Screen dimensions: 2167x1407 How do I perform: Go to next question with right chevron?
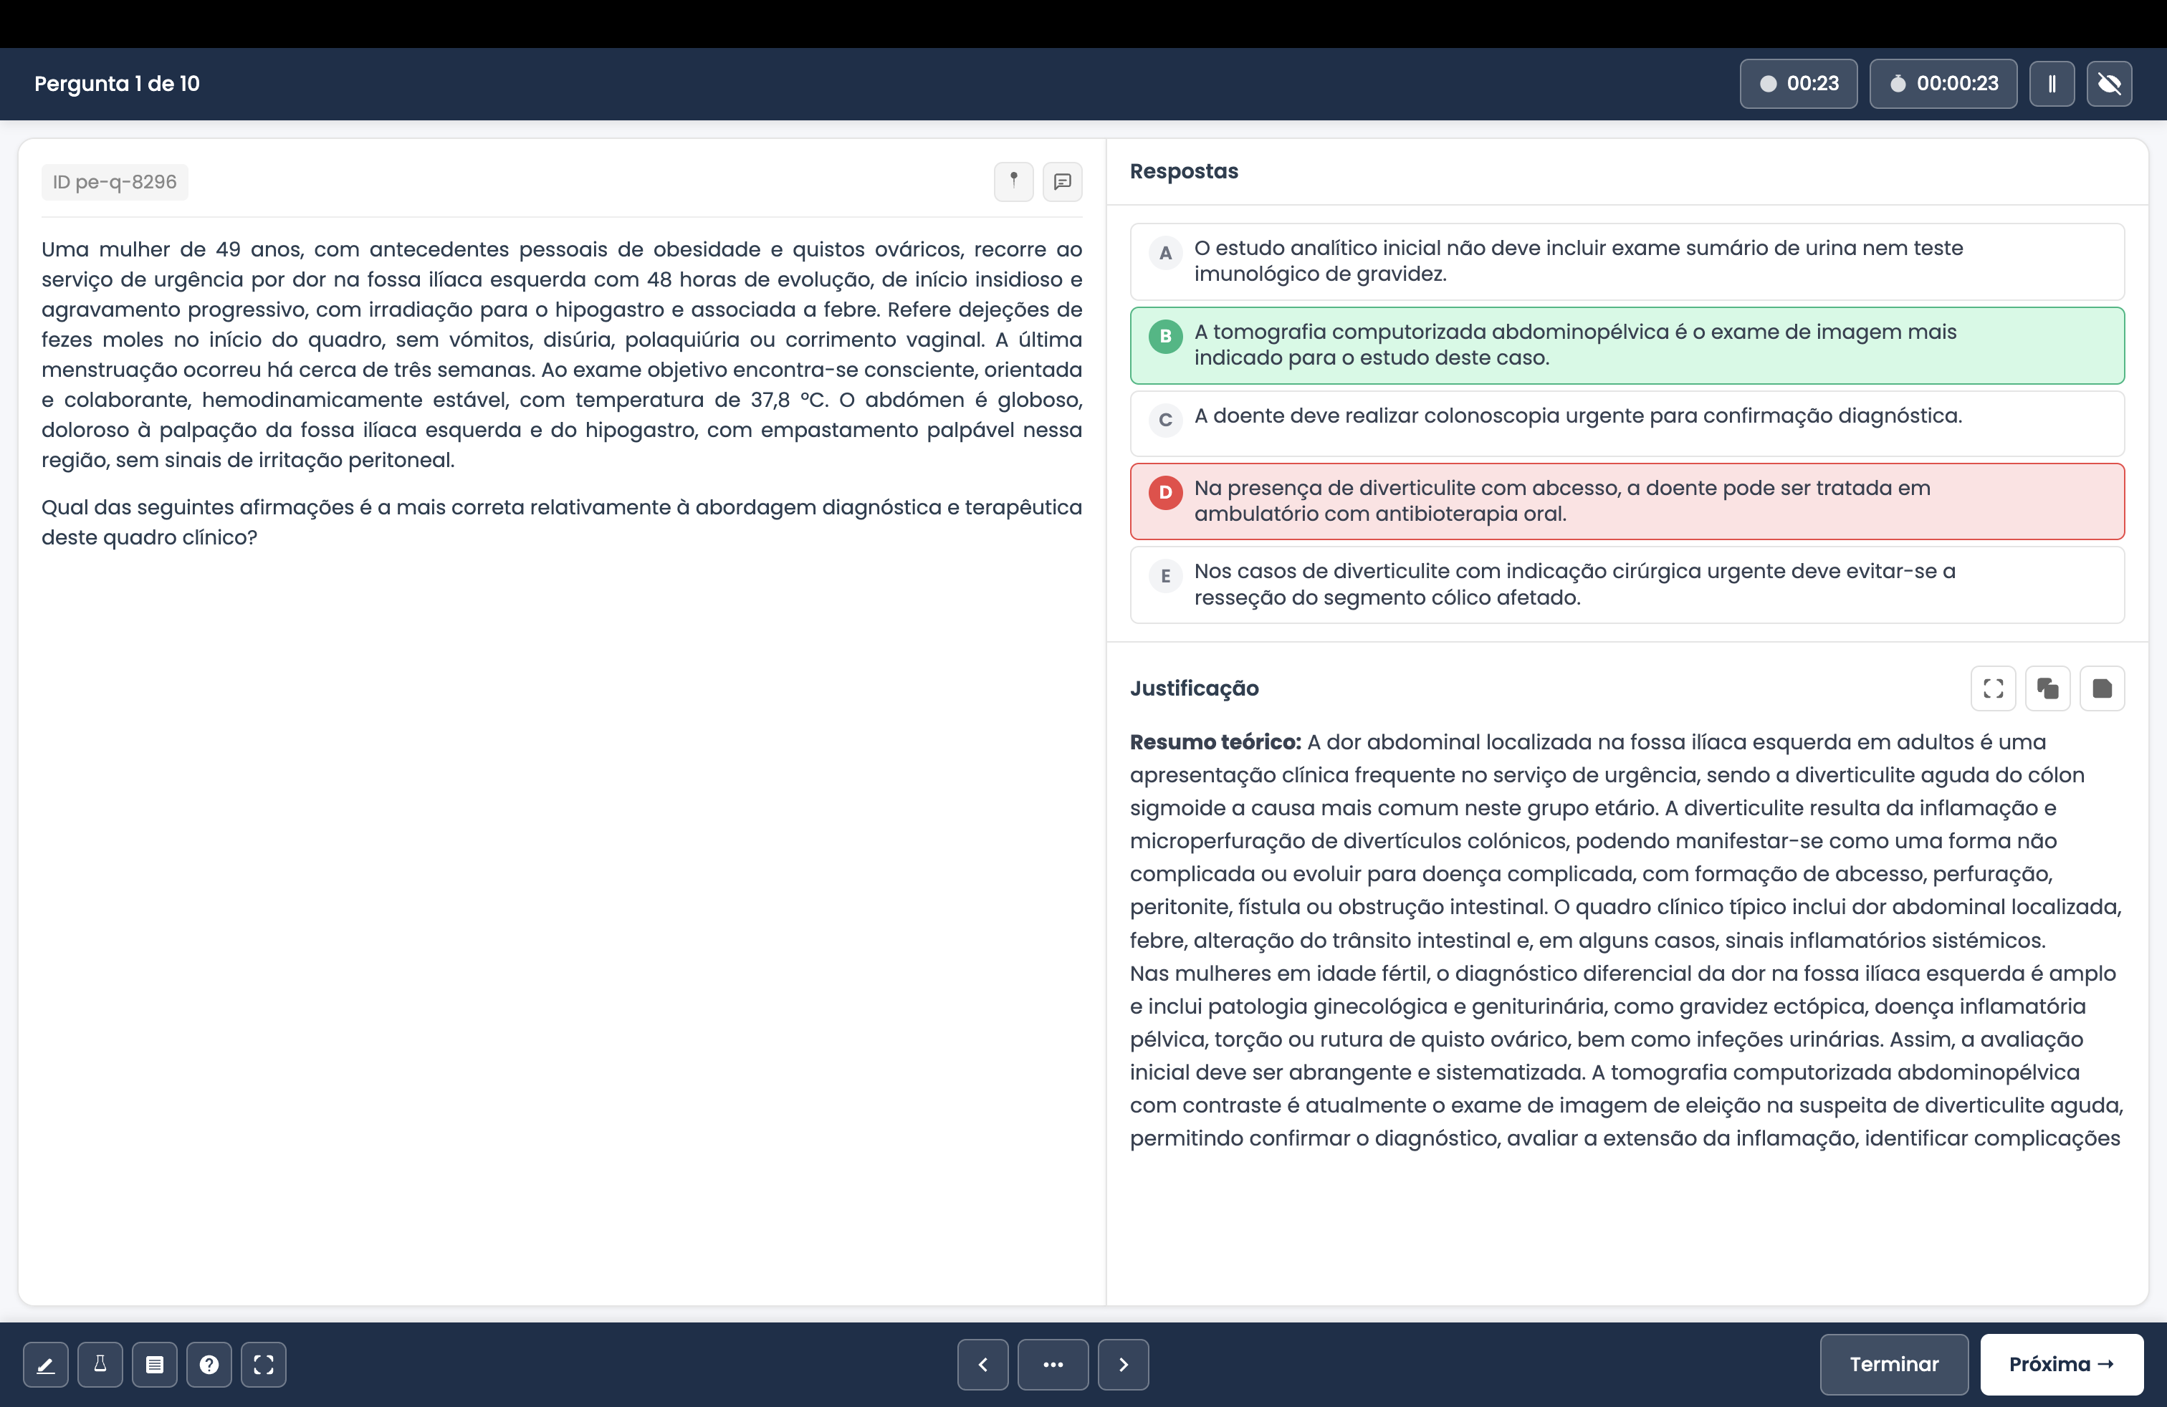pos(1123,1364)
